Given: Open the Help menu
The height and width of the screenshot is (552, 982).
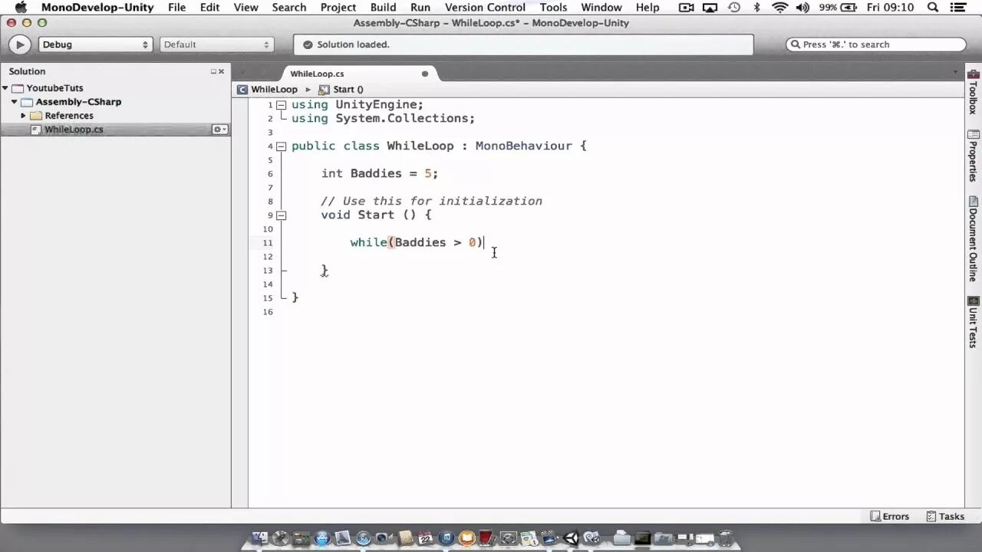Looking at the screenshot, I should tap(648, 8).
